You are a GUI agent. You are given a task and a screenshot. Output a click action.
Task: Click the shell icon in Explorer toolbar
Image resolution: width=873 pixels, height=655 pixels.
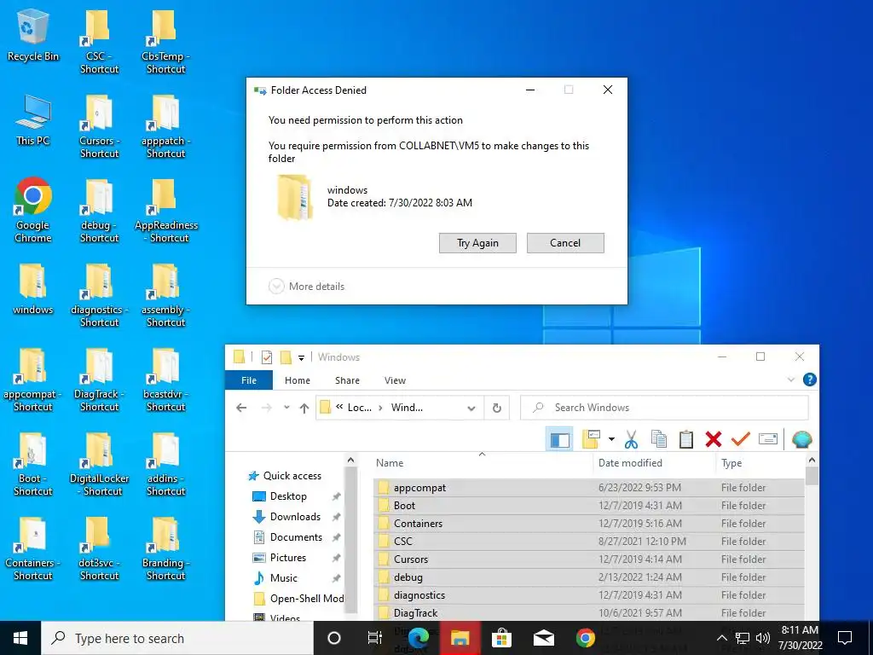click(801, 439)
